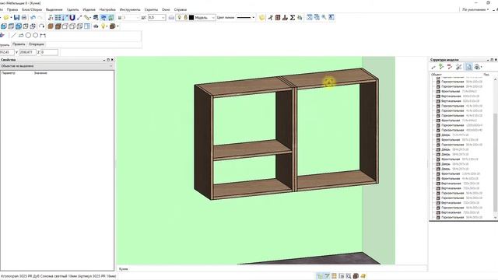498x280 pixels.
Task: Expand the Объектов не выделено dropdown
Action: [x=57, y=66]
